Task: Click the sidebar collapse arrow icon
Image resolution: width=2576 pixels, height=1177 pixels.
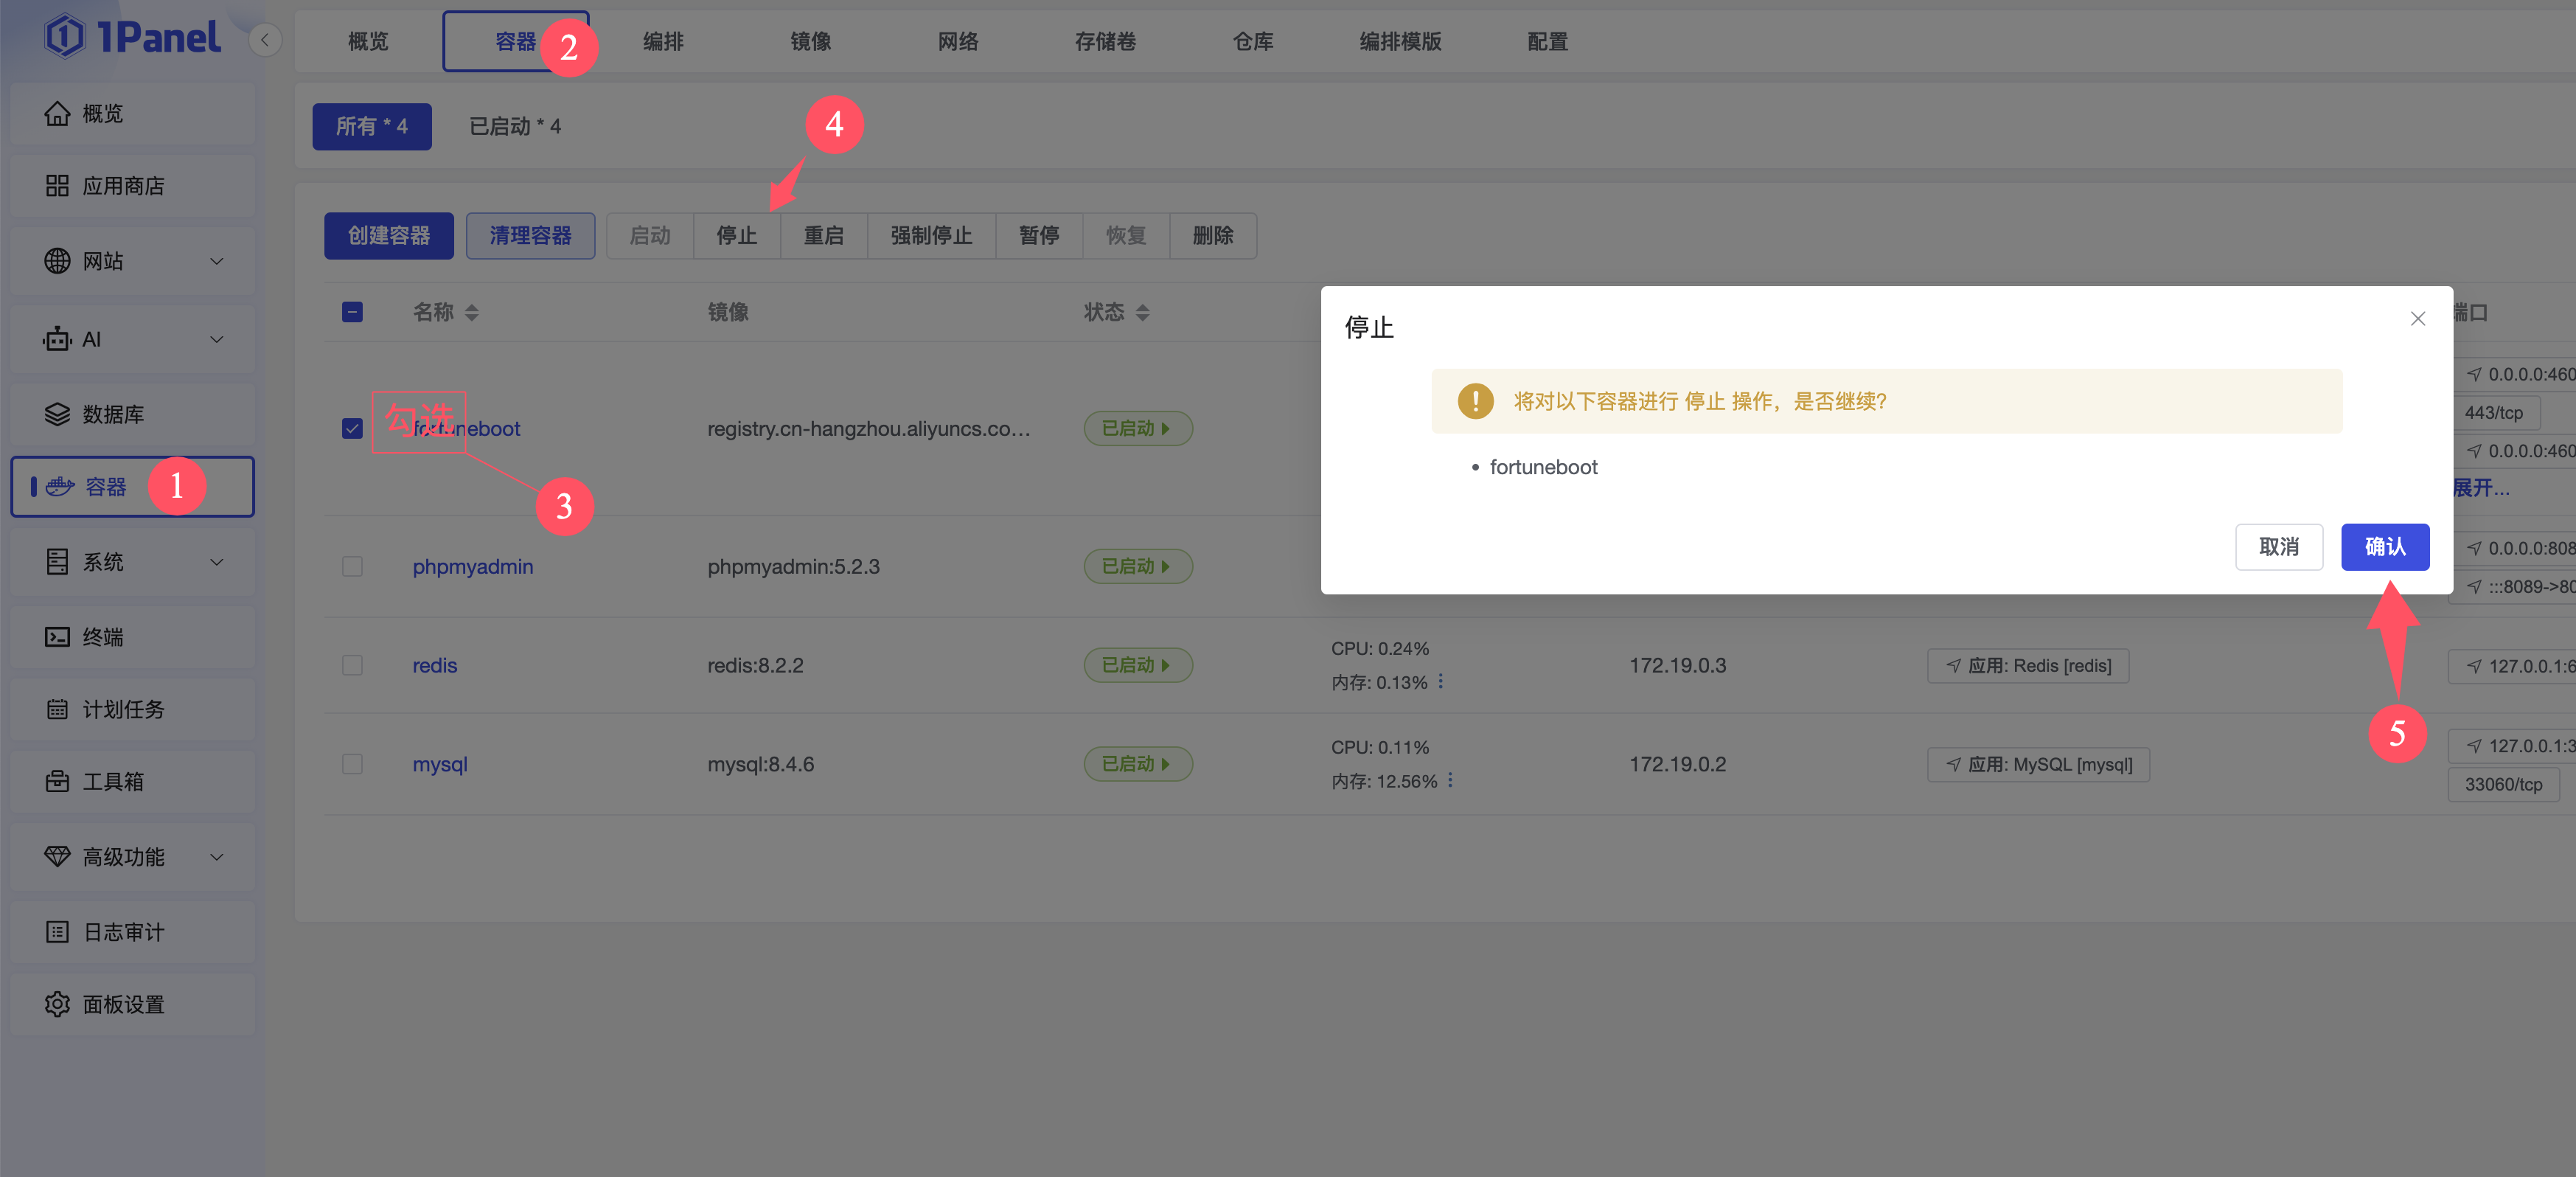Action: point(265,40)
